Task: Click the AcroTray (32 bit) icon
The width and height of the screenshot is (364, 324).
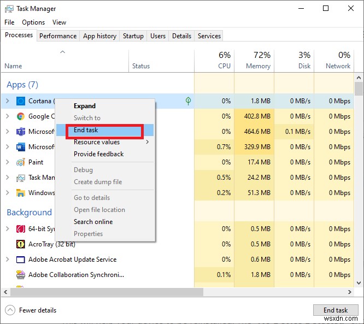Action: (21, 244)
